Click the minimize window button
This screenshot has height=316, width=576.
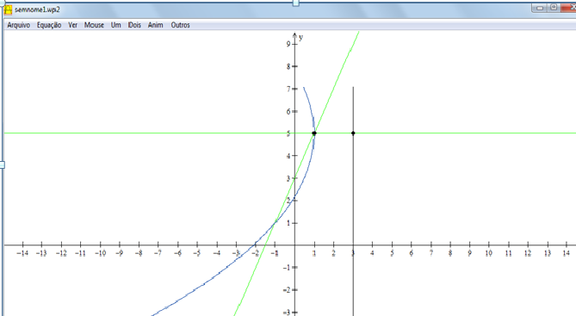(539, 8)
